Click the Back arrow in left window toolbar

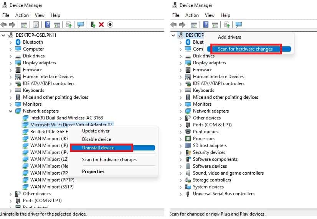point(3,25)
